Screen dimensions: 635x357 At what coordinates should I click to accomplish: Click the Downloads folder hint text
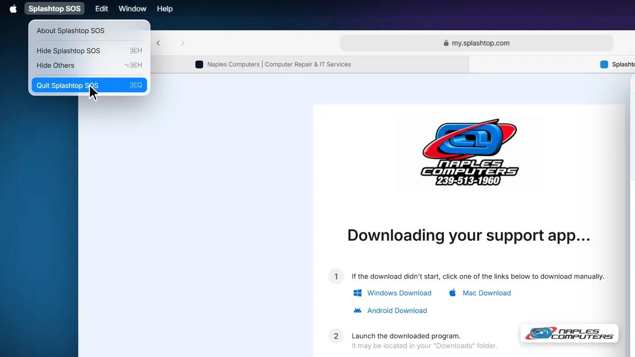pyautogui.click(x=424, y=346)
